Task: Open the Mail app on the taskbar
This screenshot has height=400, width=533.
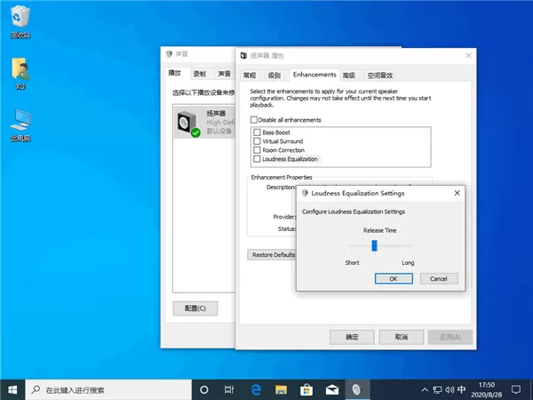Action: point(332,390)
